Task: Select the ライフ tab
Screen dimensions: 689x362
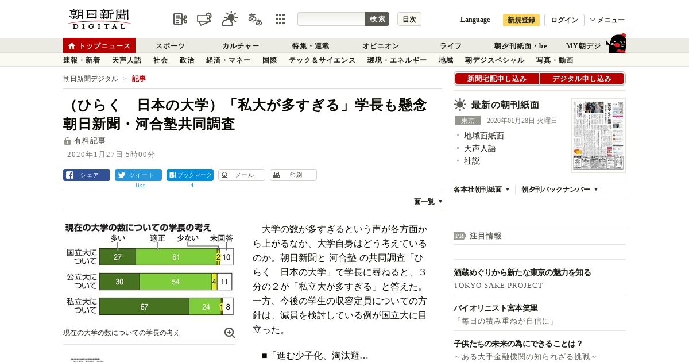Action: coord(451,46)
